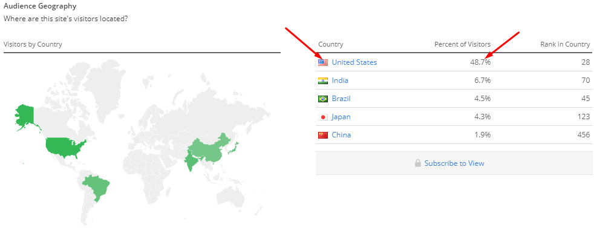Click the lock icon beside Subscribe
The height and width of the screenshot is (233, 594).
pyautogui.click(x=418, y=163)
